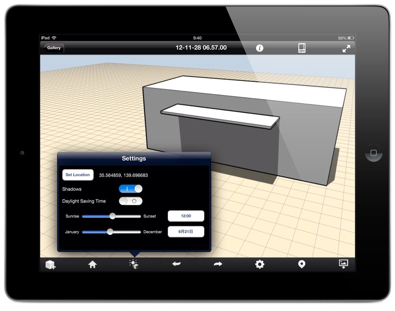The image size is (395, 311).
Task: Go back to the Gallery
Action: click(53, 48)
